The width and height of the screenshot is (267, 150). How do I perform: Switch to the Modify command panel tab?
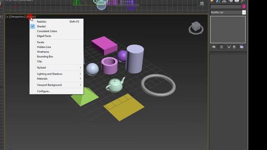[x=218, y=1]
